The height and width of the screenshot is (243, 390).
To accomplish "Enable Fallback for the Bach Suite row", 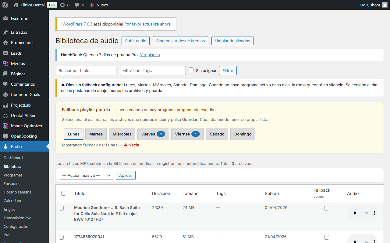I will pyautogui.click(x=327, y=208).
